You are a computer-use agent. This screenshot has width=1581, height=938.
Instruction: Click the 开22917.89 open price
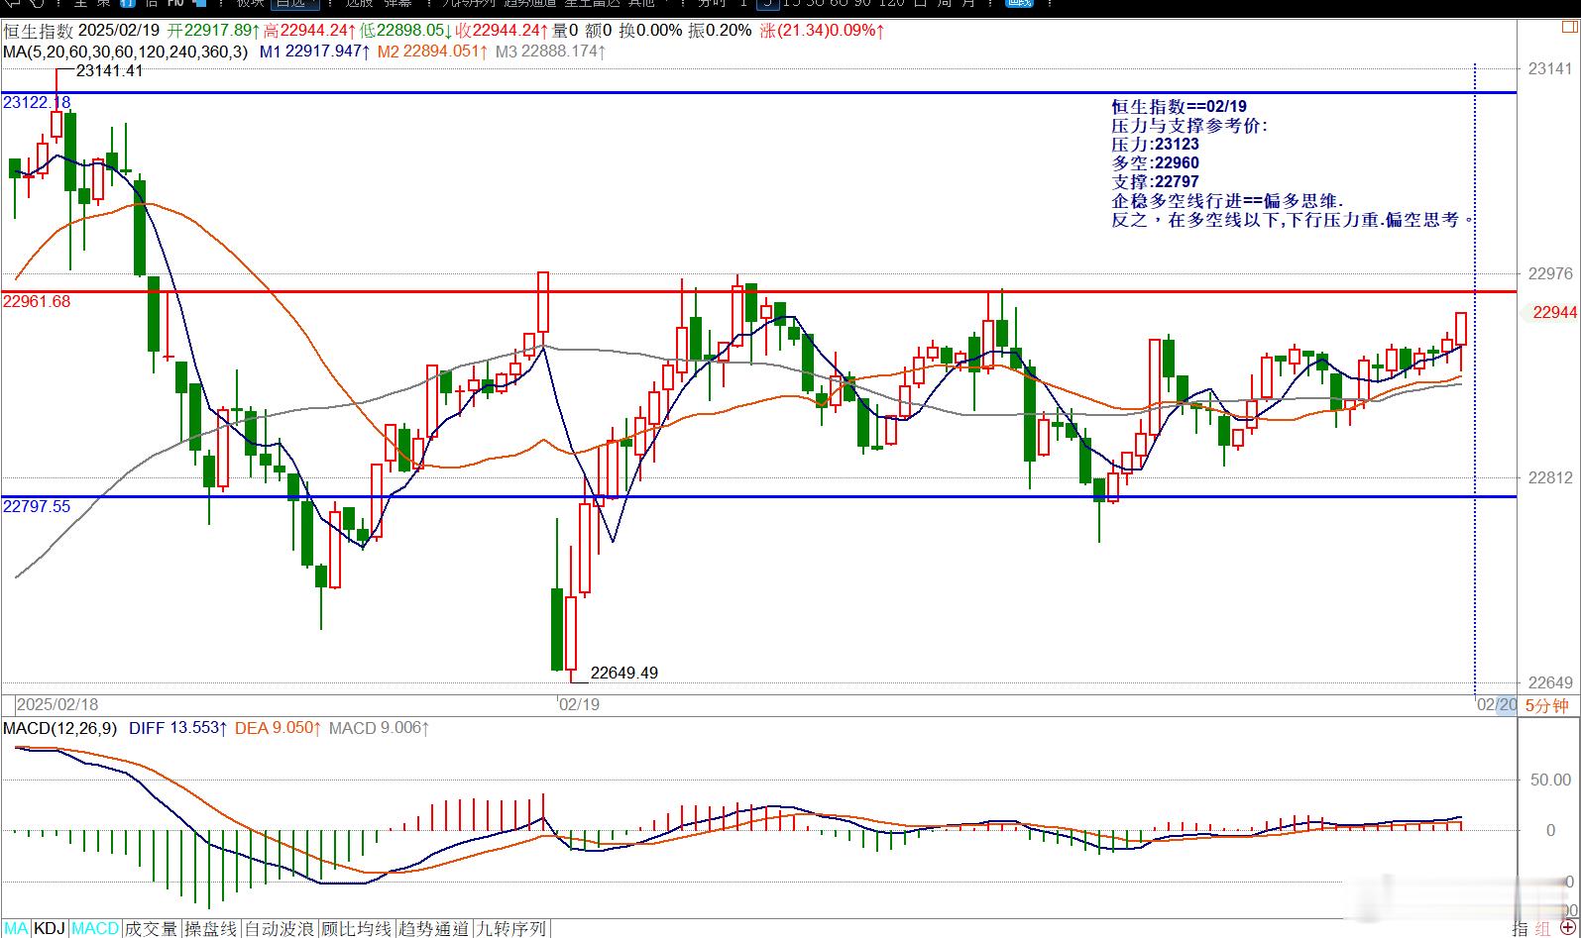point(214,31)
